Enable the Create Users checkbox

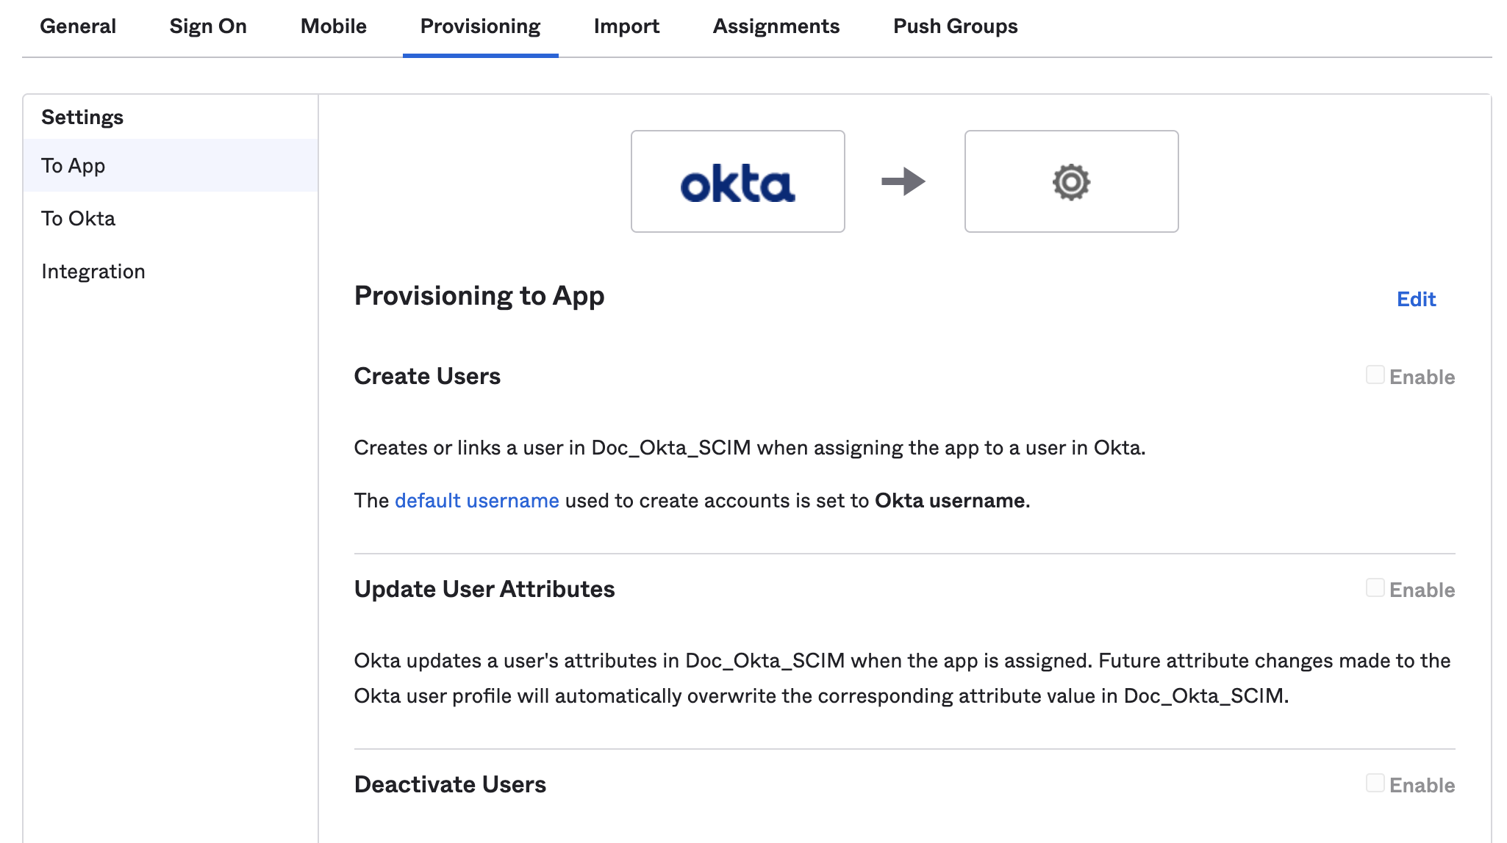pos(1375,375)
